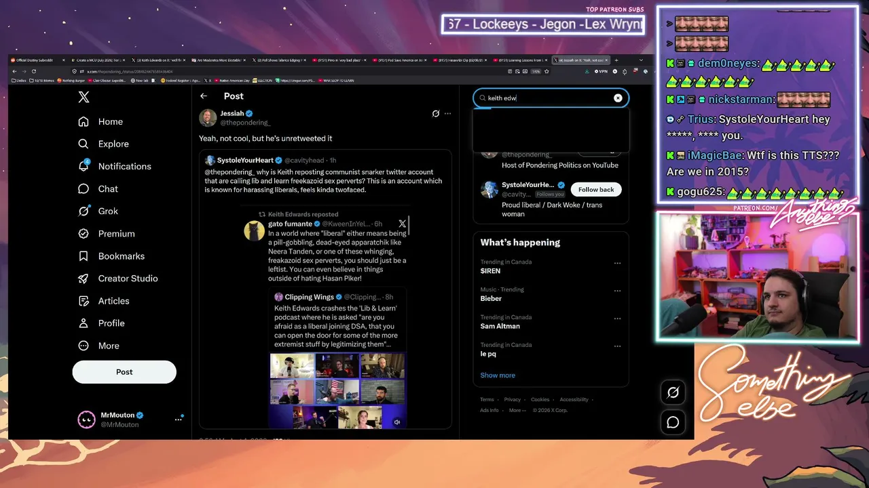Open the Federal Register bookmark
The image size is (869, 488).
click(179, 81)
